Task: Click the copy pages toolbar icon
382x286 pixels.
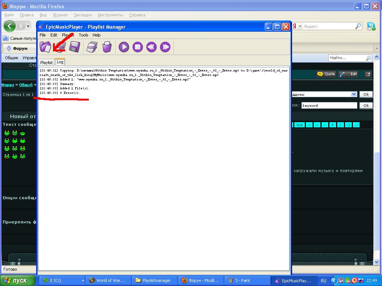Action: click(x=92, y=47)
